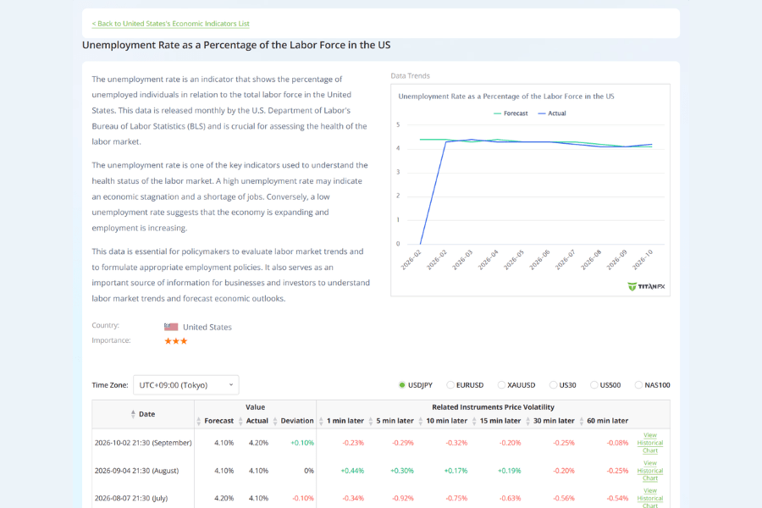
Task: View Historical Chart for July row
Action: click(x=649, y=499)
